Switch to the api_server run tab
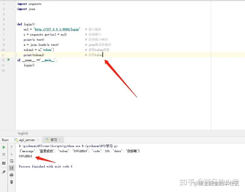This screenshot has width=245, height=192. tap(27, 140)
